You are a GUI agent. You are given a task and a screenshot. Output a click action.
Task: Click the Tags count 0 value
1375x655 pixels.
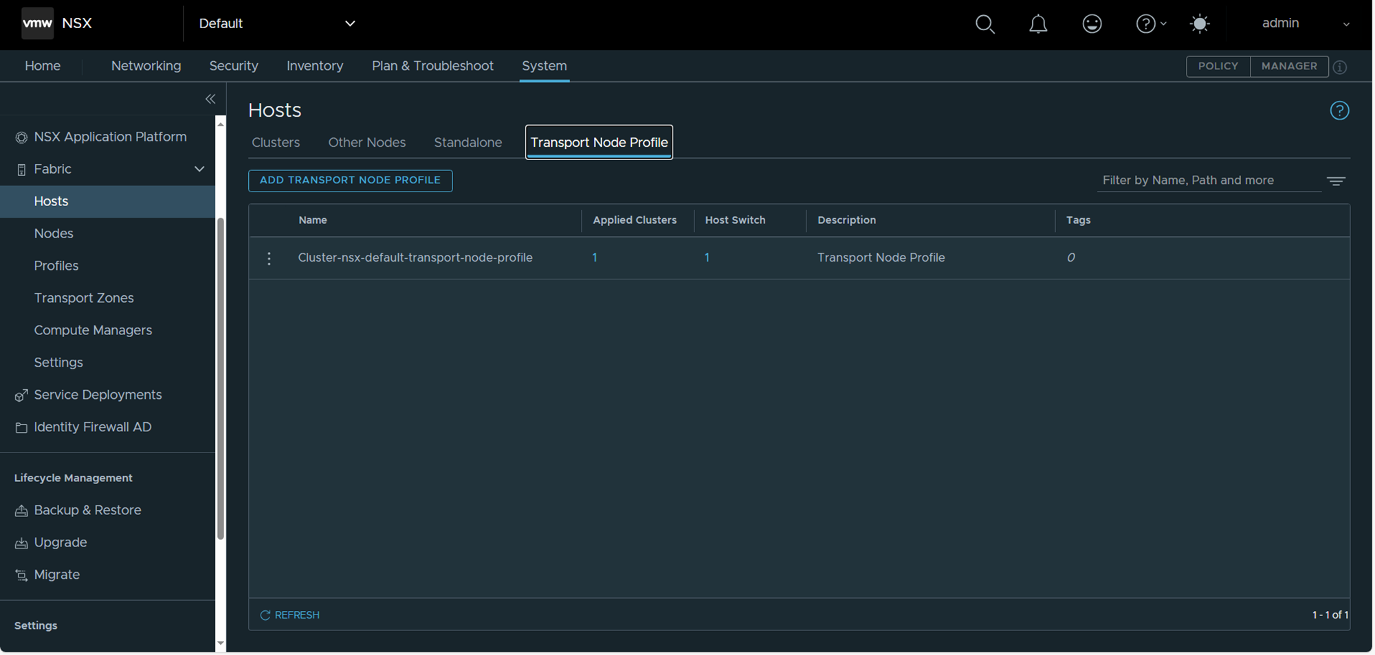pyautogui.click(x=1070, y=257)
